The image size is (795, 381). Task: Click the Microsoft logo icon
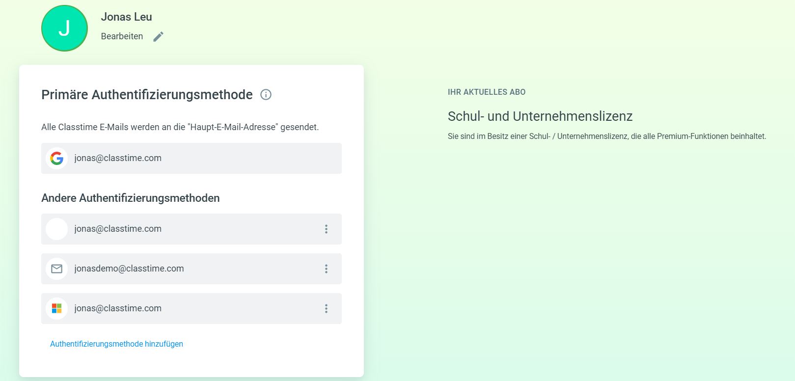[x=57, y=309]
